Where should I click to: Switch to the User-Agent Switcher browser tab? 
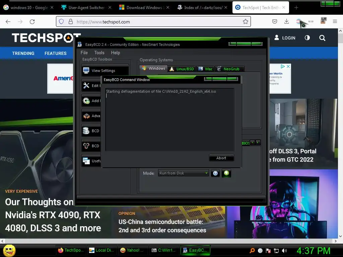pyautogui.click(x=86, y=7)
